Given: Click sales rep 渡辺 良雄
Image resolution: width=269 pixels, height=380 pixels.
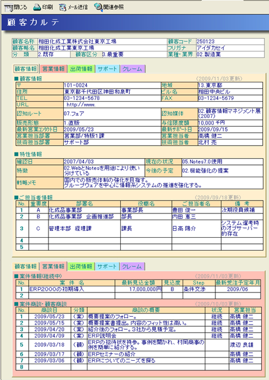Looking at the screenshot, I should (241, 345).
